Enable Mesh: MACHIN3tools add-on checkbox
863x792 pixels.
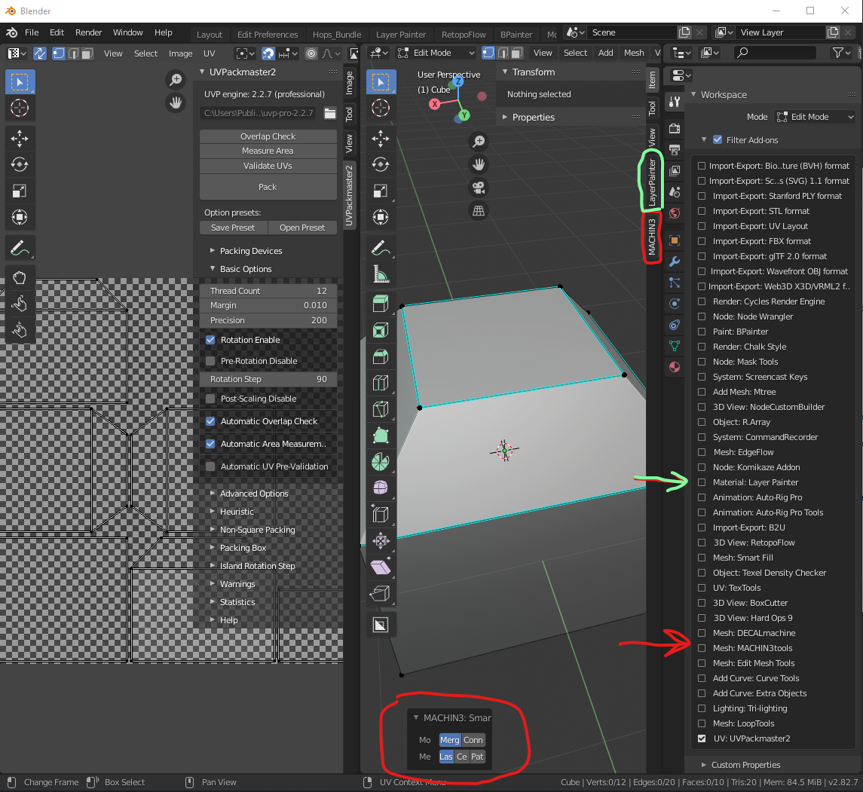click(702, 648)
